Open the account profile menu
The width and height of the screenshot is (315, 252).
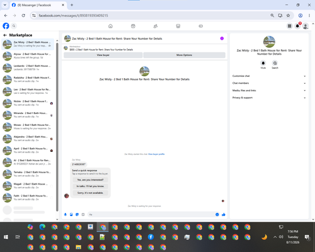click(306, 26)
